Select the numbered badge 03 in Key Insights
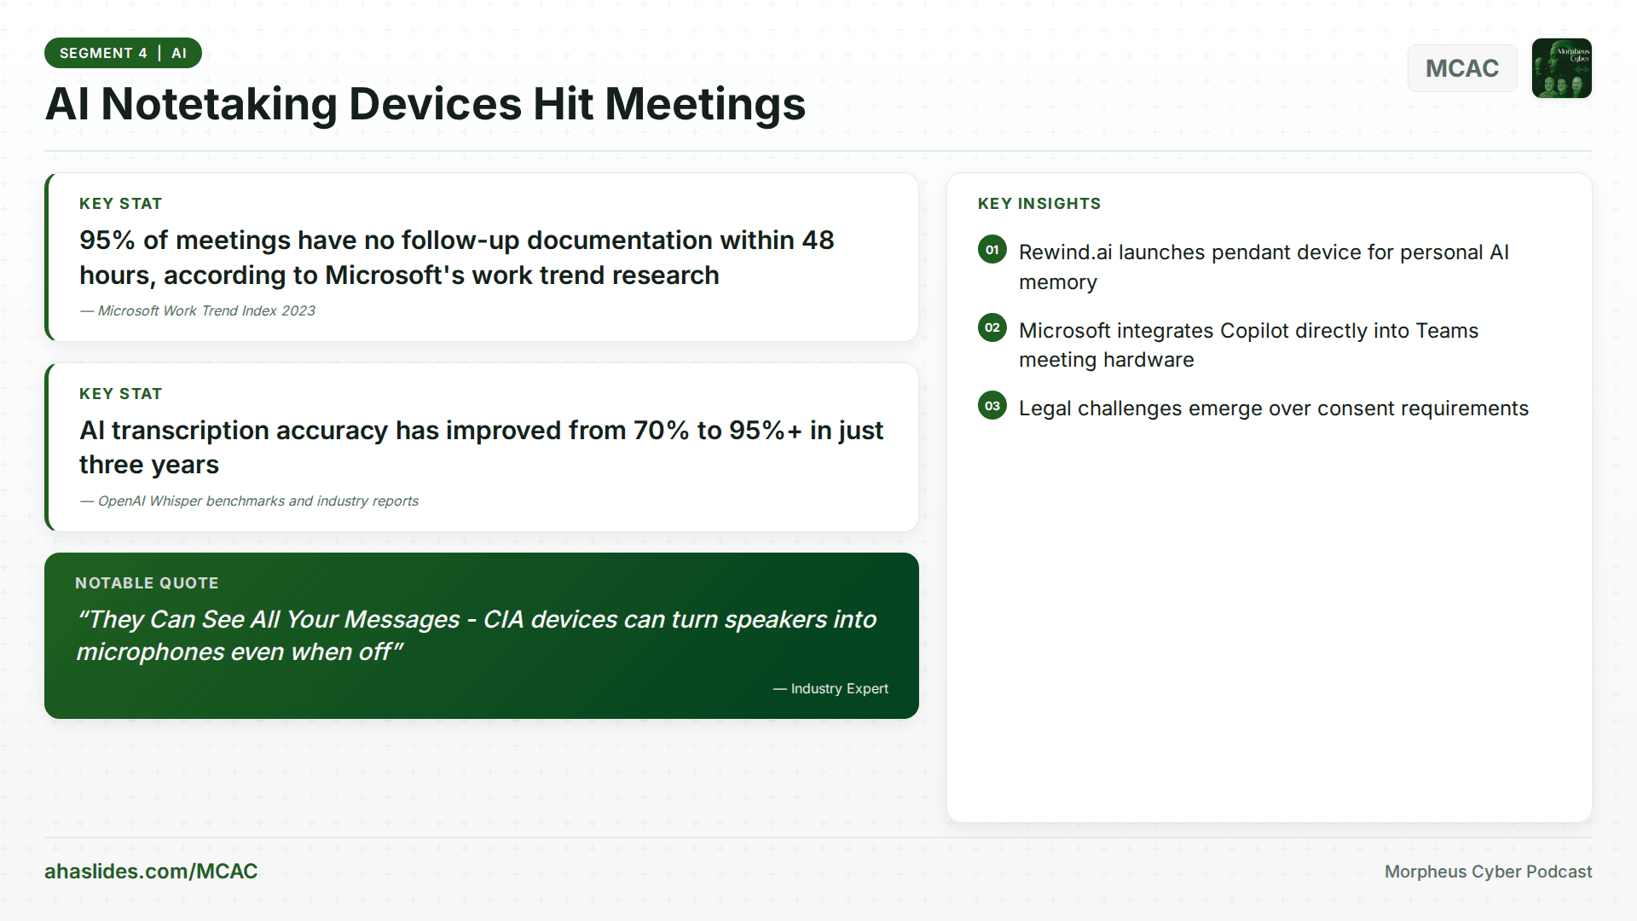 (992, 406)
